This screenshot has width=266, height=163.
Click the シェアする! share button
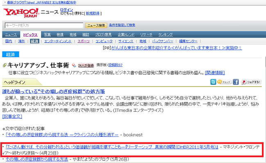[x=251, y=82]
